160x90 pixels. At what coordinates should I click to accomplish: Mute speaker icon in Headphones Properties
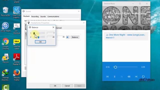click(68, 37)
